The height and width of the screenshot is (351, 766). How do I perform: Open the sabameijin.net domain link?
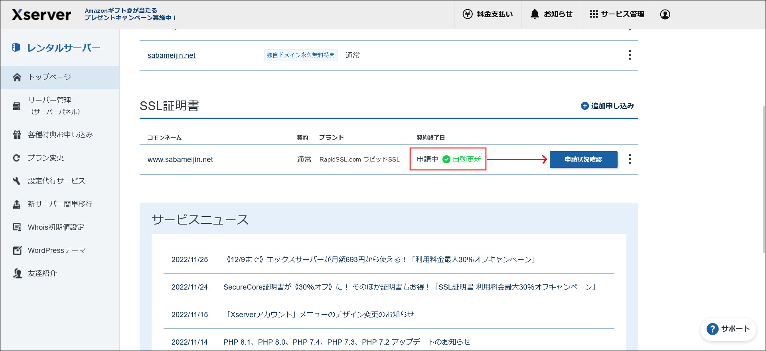(x=172, y=55)
